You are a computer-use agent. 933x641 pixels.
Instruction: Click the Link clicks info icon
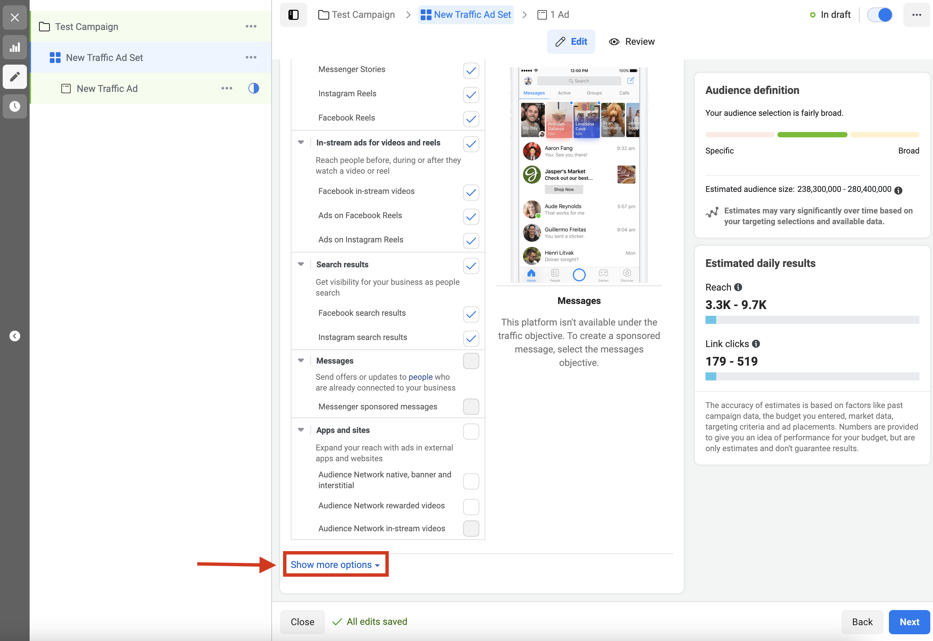coord(756,344)
